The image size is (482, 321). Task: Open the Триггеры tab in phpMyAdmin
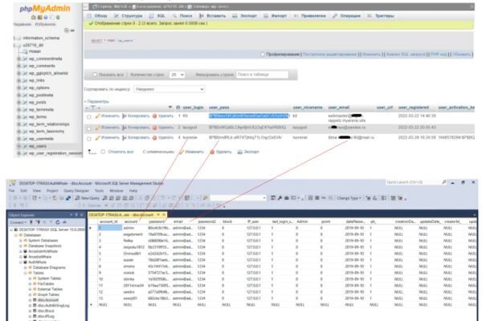(x=381, y=16)
